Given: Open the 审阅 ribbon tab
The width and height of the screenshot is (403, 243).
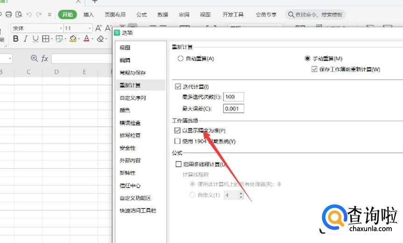Looking at the screenshot, I should [x=184, y=14].
